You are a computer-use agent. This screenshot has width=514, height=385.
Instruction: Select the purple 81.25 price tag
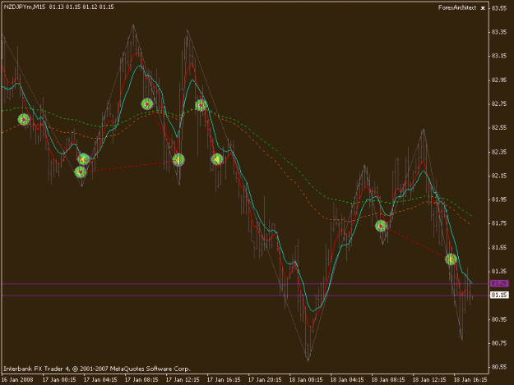point(499,283)
